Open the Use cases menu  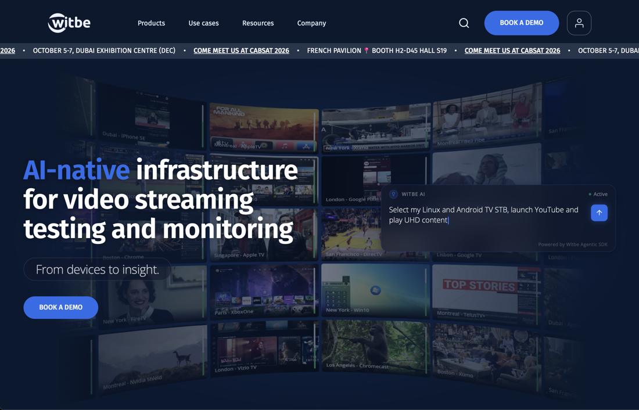click(x=203, y=23)
